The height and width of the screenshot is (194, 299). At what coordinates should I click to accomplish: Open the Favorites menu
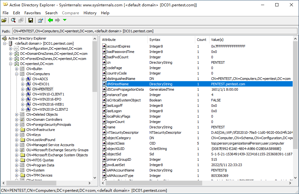pos(33,13)
